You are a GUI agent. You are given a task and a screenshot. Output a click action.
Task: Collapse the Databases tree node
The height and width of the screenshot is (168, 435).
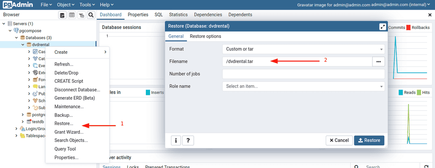coord(16,38)
